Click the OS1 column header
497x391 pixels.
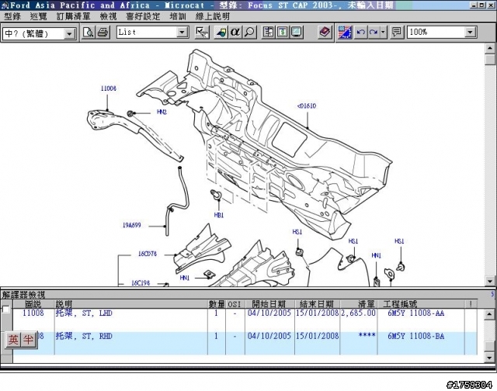(235, 304)
